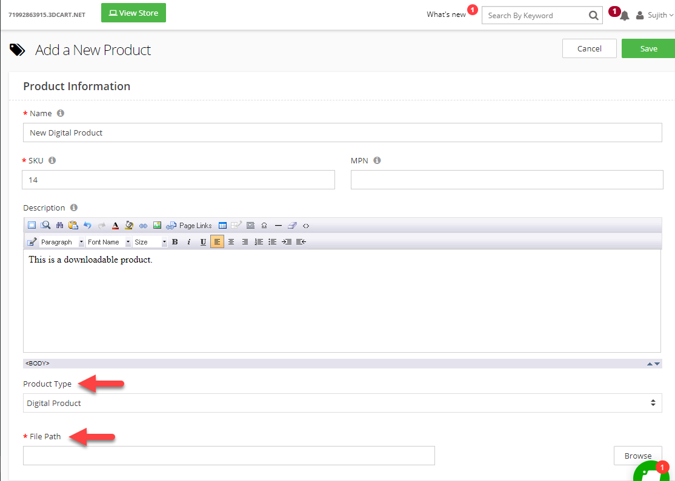The width and height of the screenshot is (675, 481).
Task: Click the eraser clear formatting icon
Action: point(292,225)
